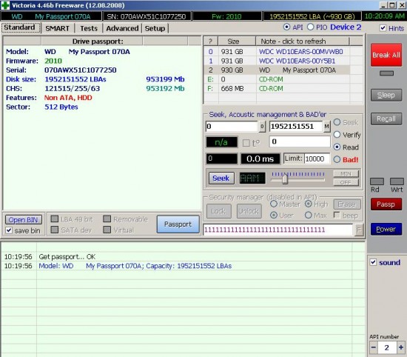Toggle the sound checkbox
Viewport: 407px width, 357px height.
click(x=373, y=262)
